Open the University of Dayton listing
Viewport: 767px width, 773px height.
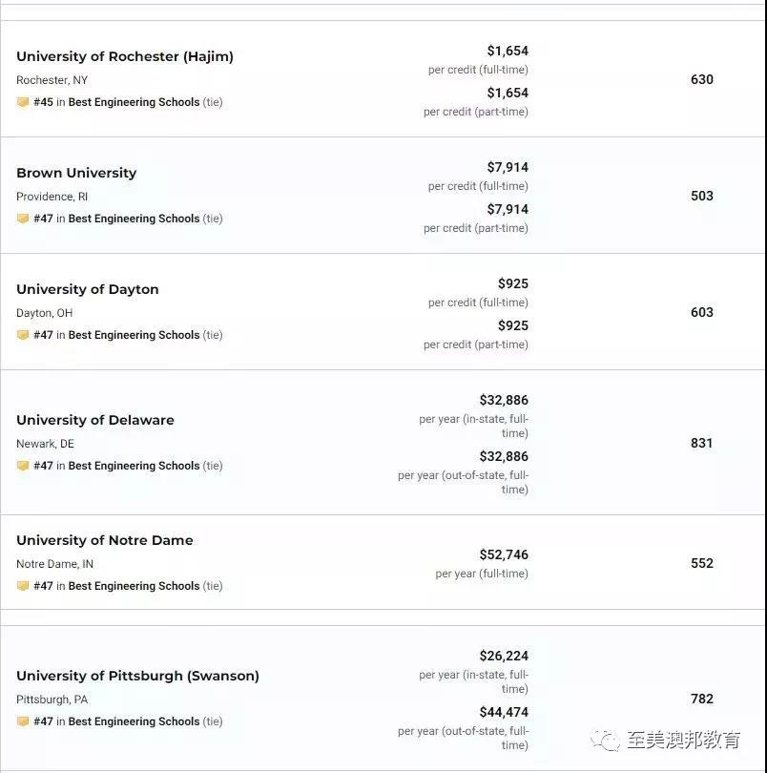(87, 289)
